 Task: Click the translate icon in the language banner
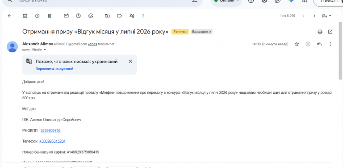29,61
